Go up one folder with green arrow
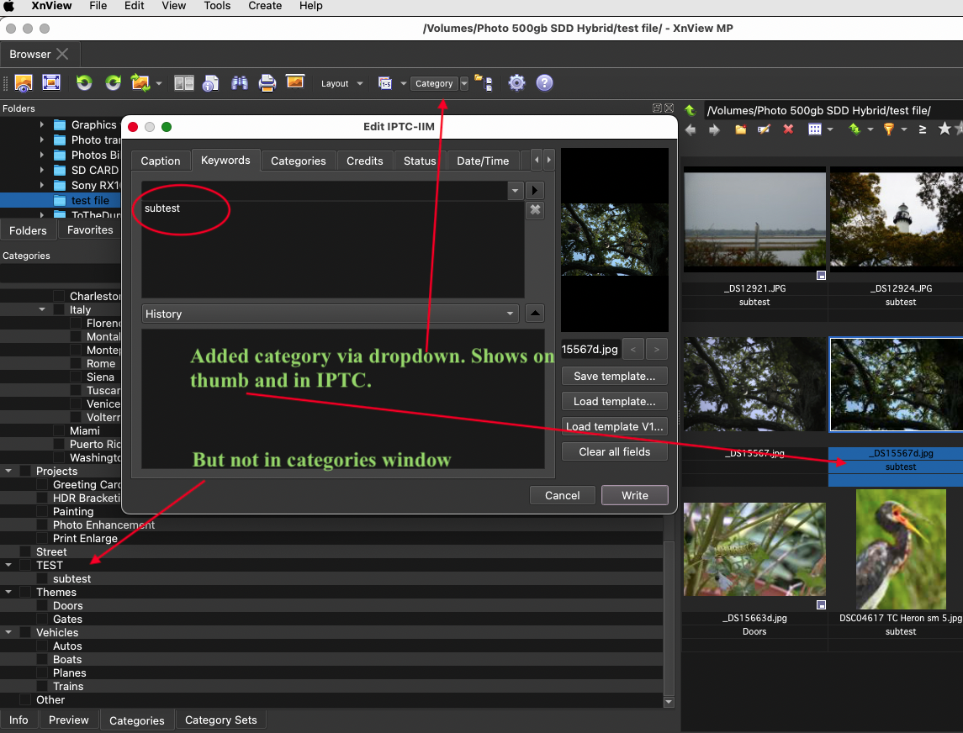This screenshot has width=963, height=733. coord(690,110)
